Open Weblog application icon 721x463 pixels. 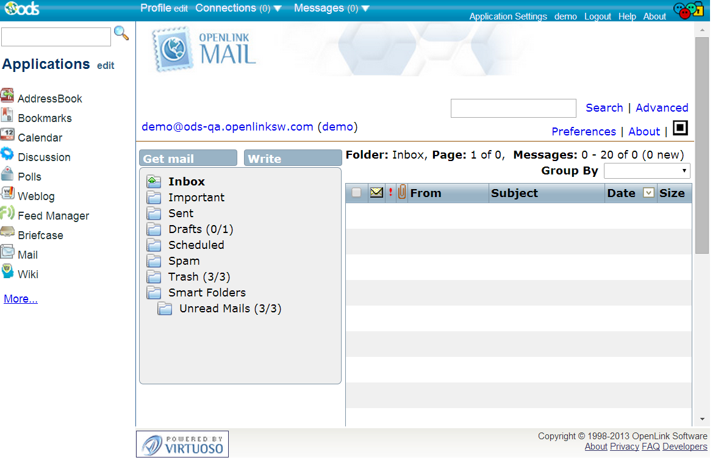(x=7, y=193)
